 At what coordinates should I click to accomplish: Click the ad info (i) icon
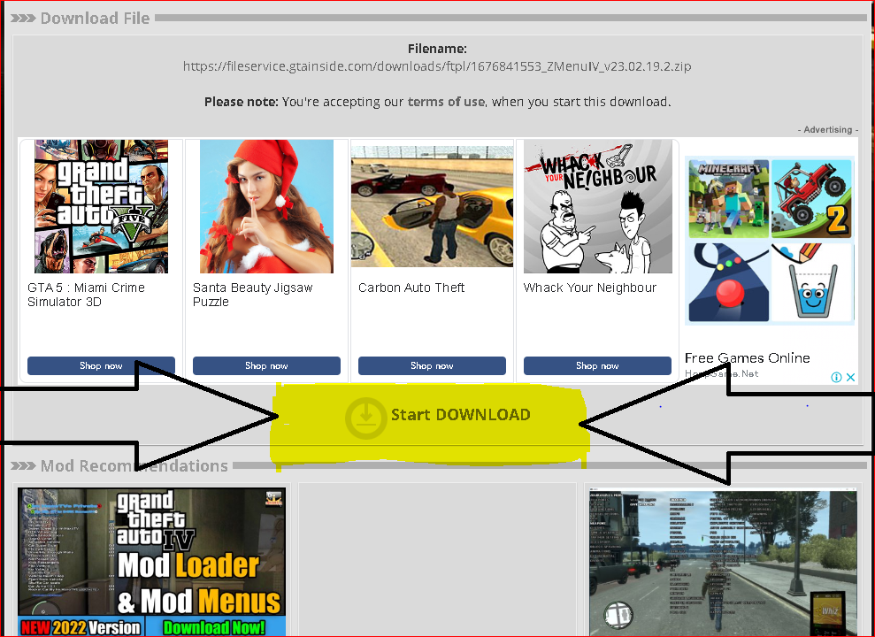pyautogui.click(x=836, y=377)
